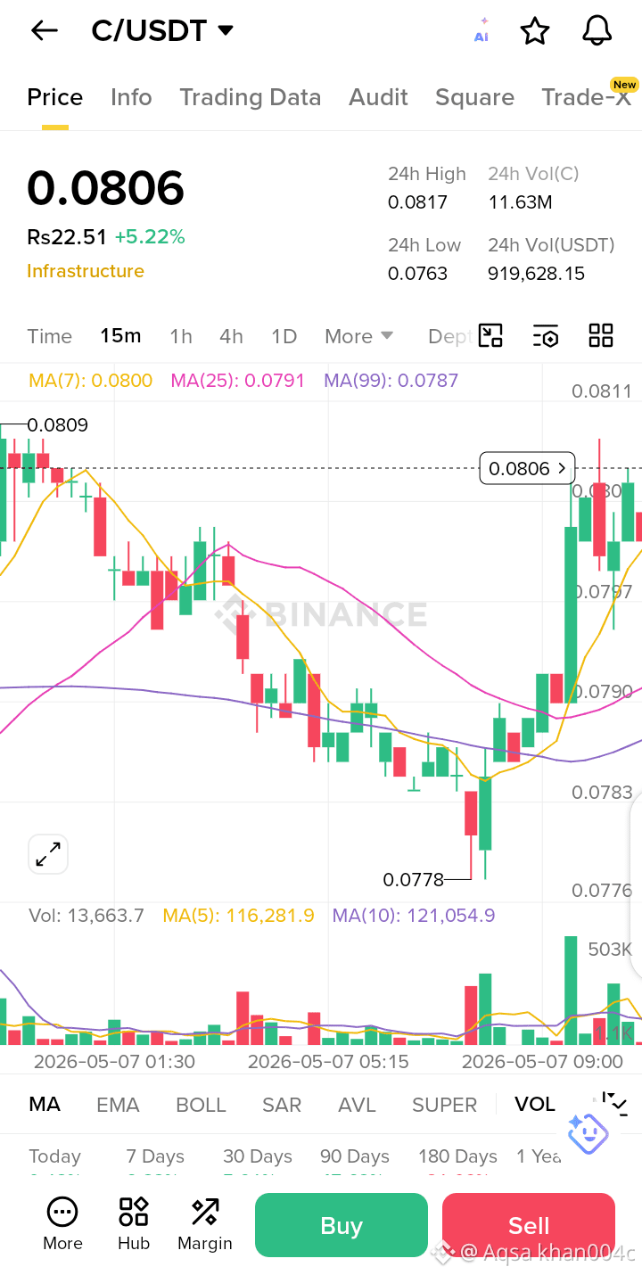Toggle the BOLL indicator
The width and height of the screenshot is (642, 1275).
201,1105
